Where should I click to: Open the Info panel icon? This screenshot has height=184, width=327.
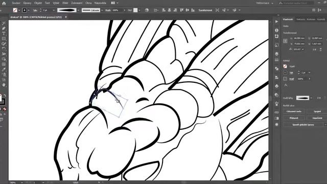[x=276, y=30]
